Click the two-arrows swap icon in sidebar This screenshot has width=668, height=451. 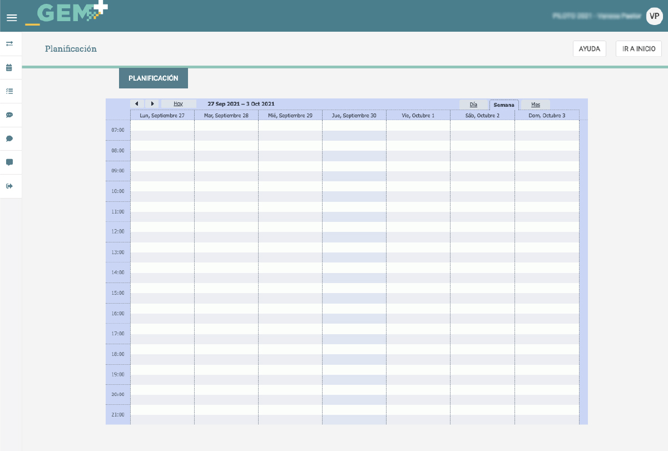click(x=9, y=43)
